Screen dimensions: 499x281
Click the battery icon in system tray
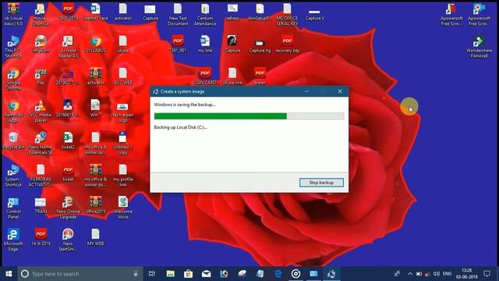coord(419,274)
